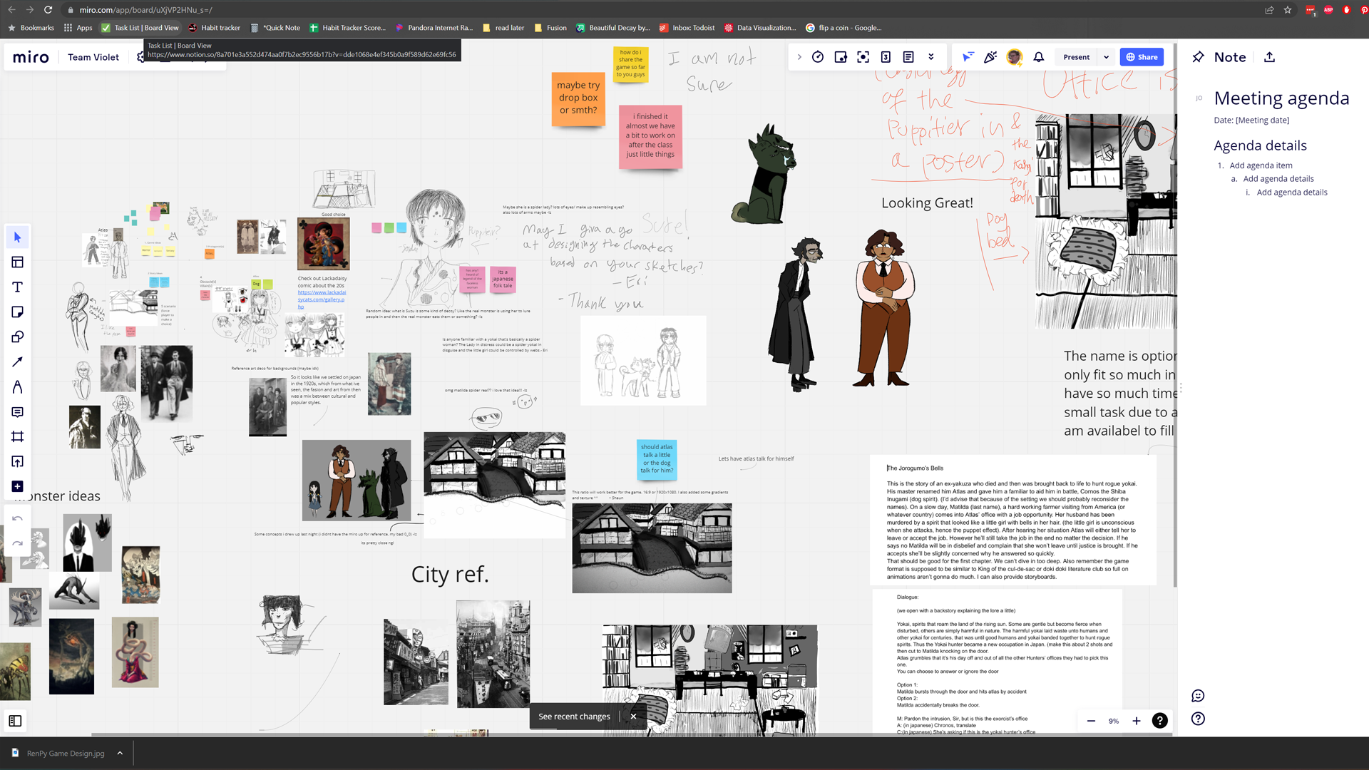Viewport: 1369px width, 770px height.
Task: Click See recent changes
Action: [x=574, y=717]
